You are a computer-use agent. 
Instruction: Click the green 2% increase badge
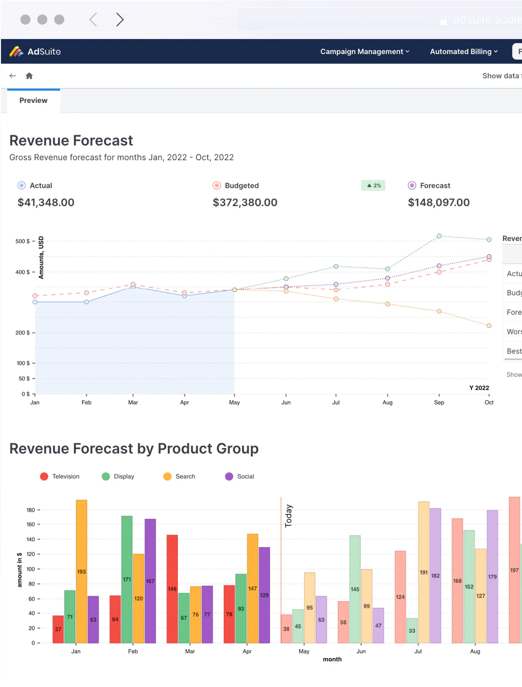(373, 185)
